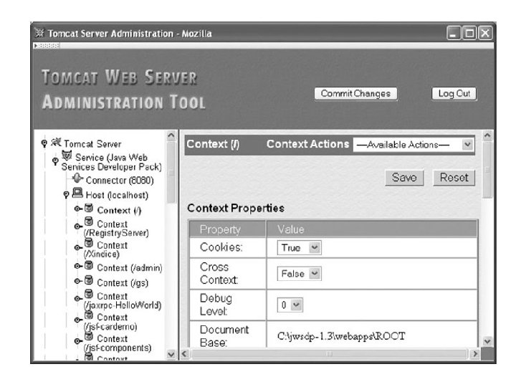
Task: Save the context properties
Action: [404, 178]
